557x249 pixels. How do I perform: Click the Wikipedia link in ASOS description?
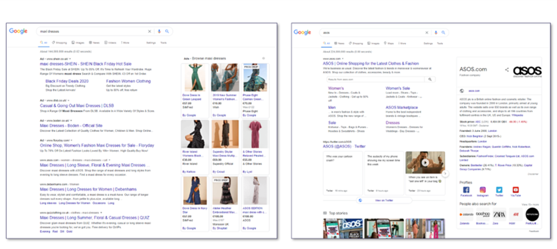click(x=518, y=116)
